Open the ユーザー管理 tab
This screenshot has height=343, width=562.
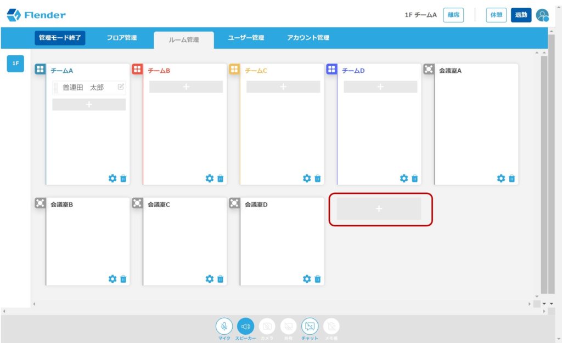(246, 38)
